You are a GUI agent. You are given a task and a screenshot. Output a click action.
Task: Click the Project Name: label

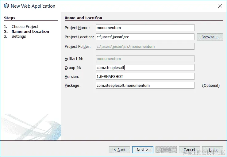click(x=77, y=28)
